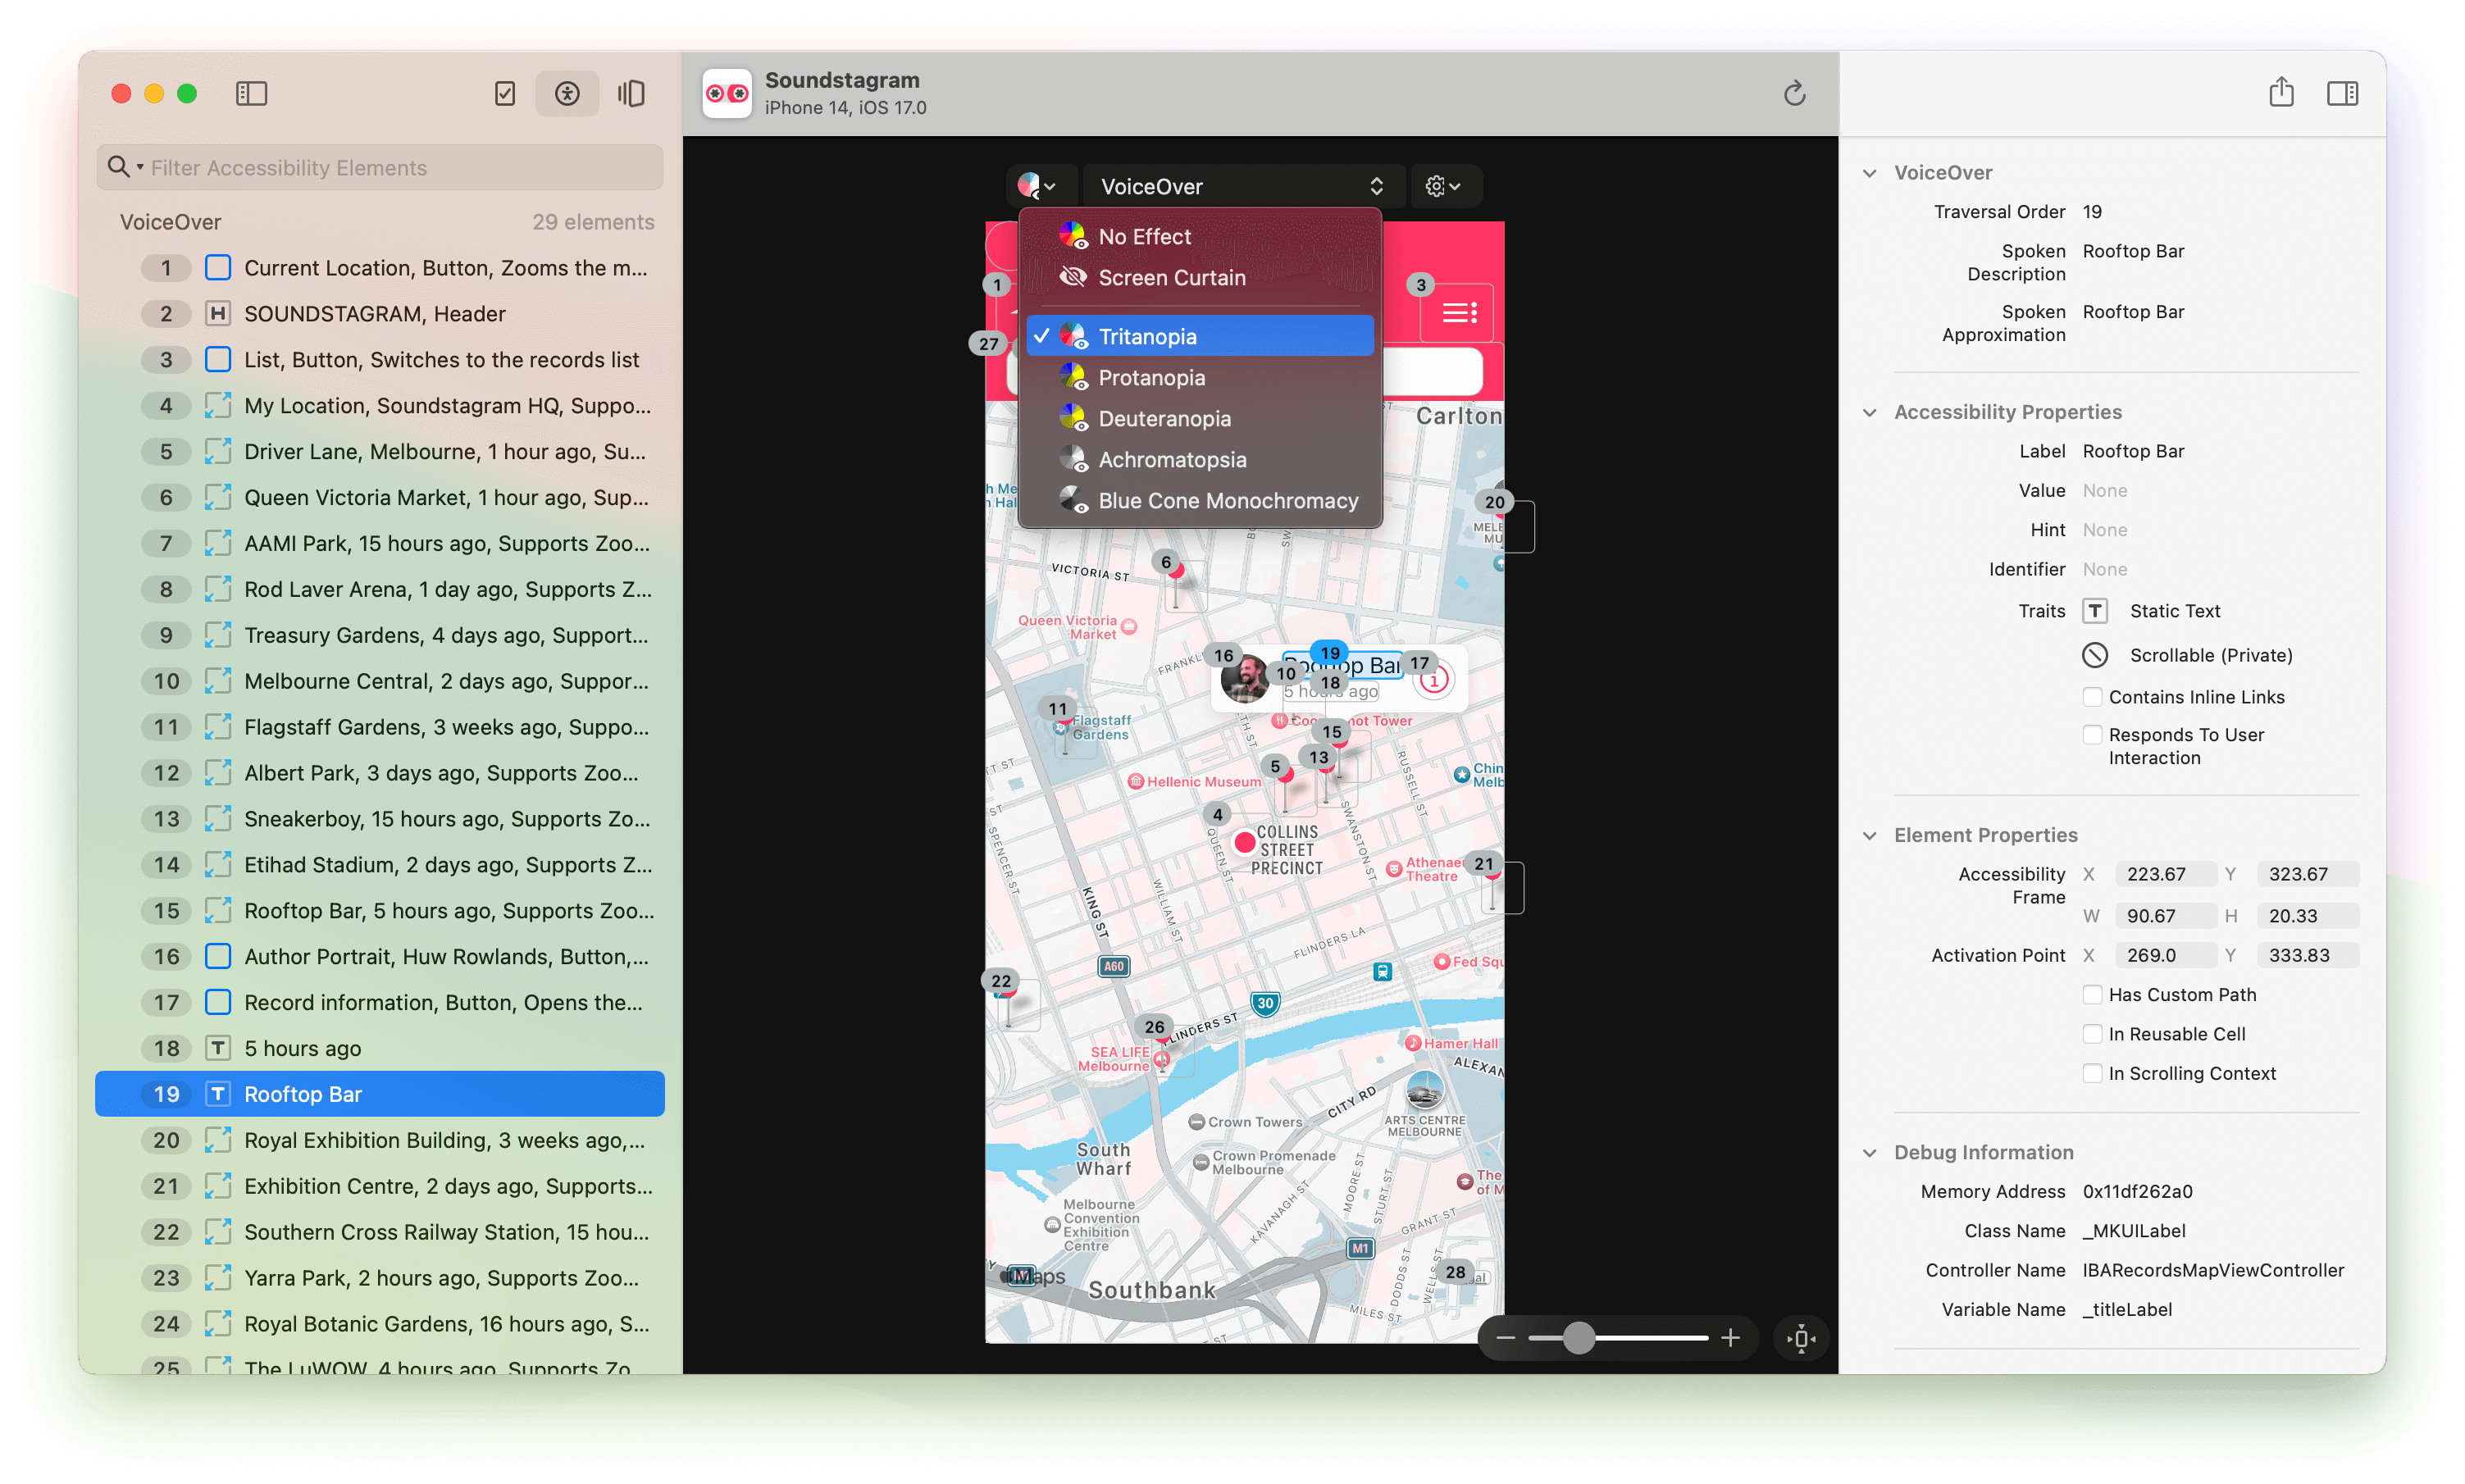Click overlay badge 11 near Flagstaff Gardens

pyautogui.click(x=1057, y=709)
